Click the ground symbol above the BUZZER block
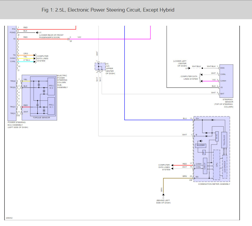 pos(201,141)
